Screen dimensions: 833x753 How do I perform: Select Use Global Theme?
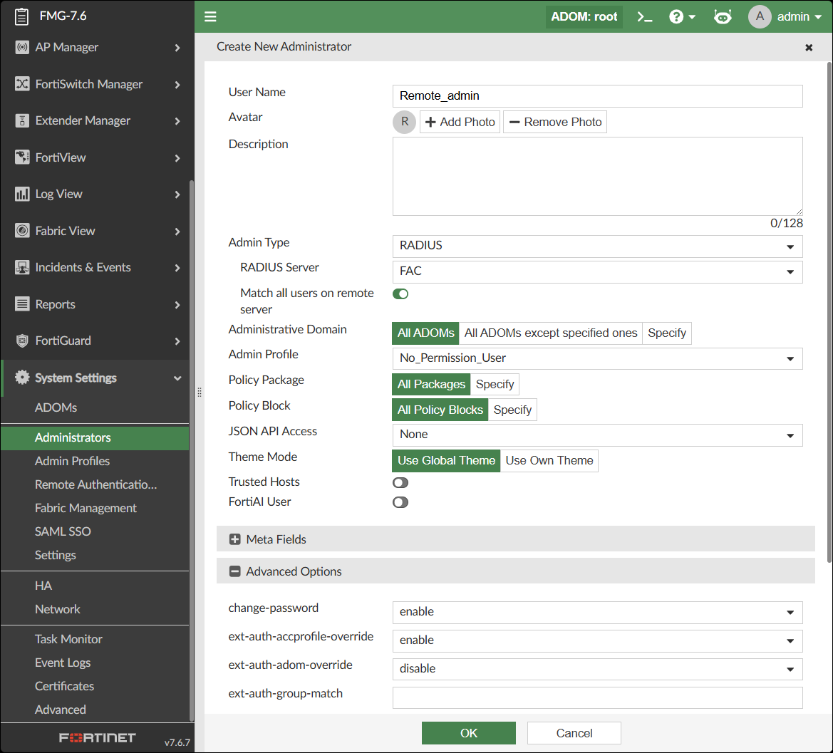[446, 460]
